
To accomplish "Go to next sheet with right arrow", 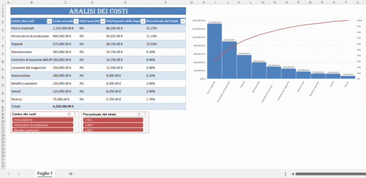I will [19, 174].
